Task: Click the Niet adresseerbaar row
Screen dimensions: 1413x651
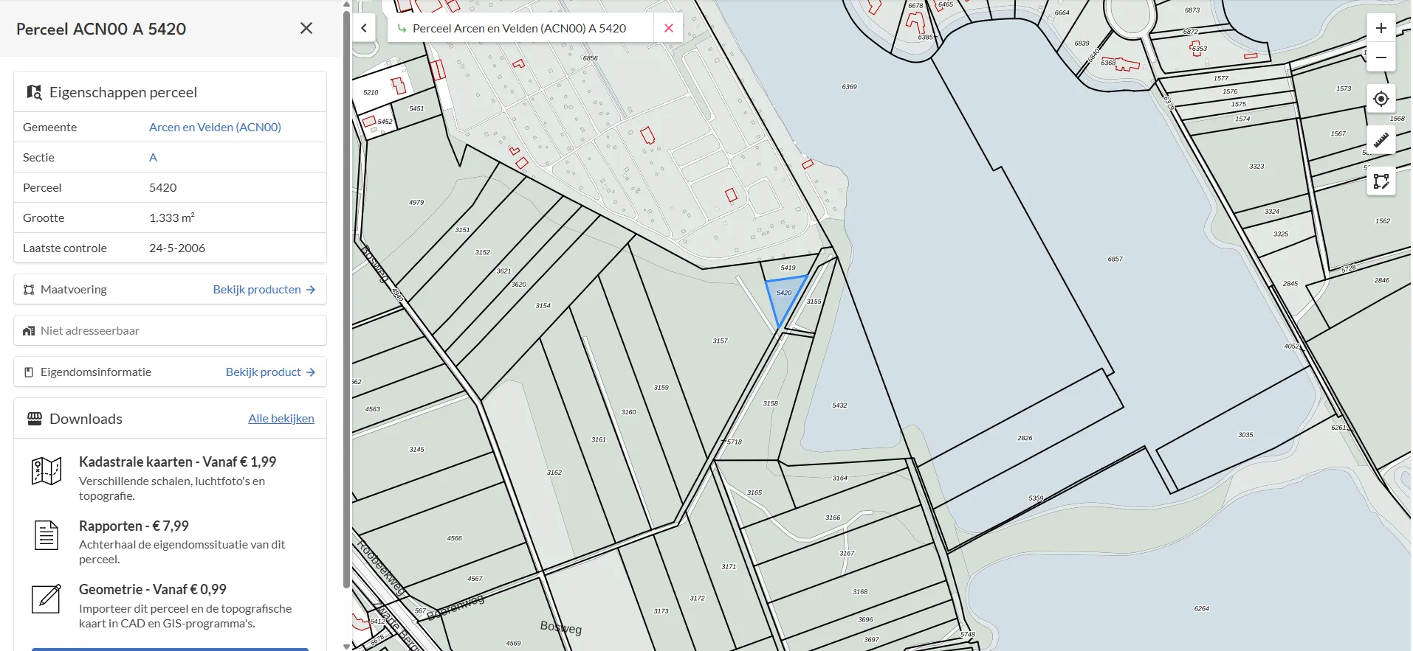Action: (x=170, y=330)
